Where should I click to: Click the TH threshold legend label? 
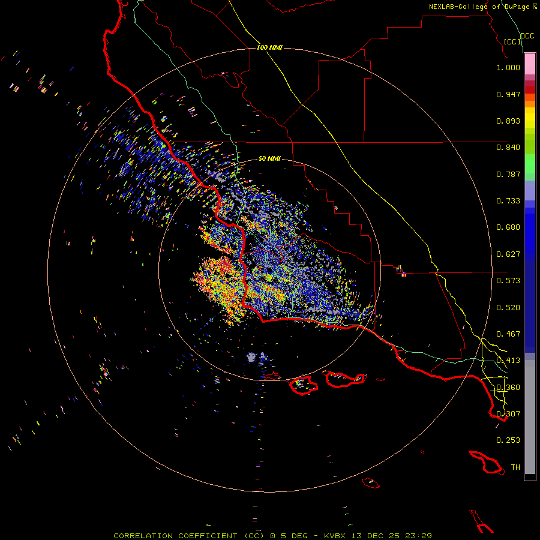515,467
